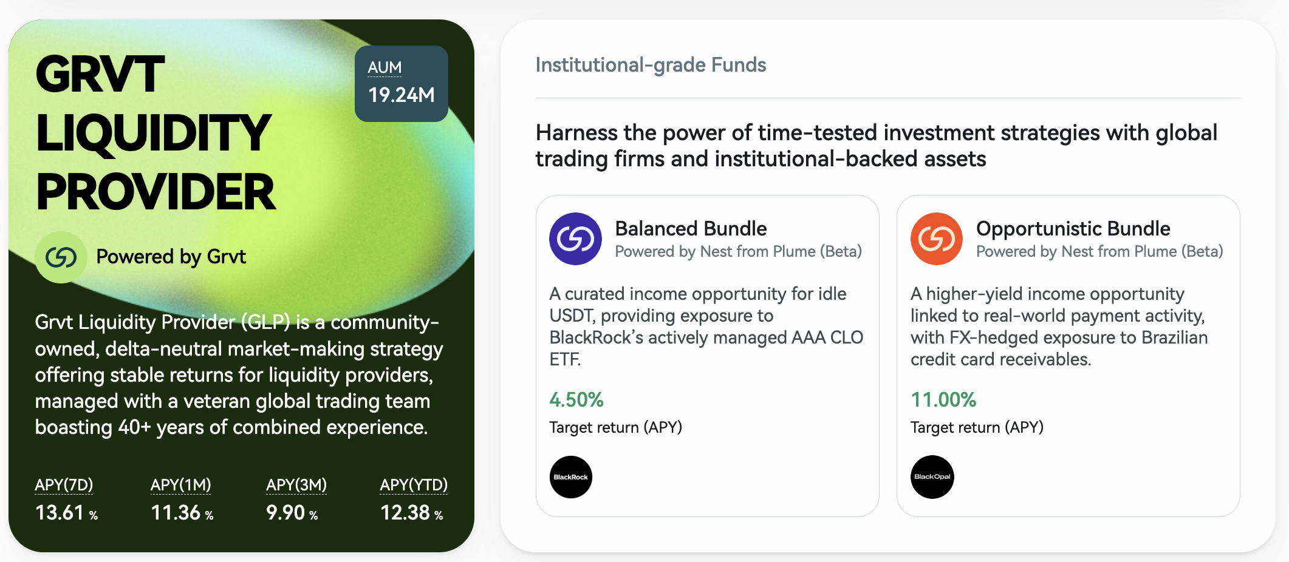Viewport: 1289px width, 562px height.
Task: Click Target return (APY) under 11.00%
Action: [977, 427]
